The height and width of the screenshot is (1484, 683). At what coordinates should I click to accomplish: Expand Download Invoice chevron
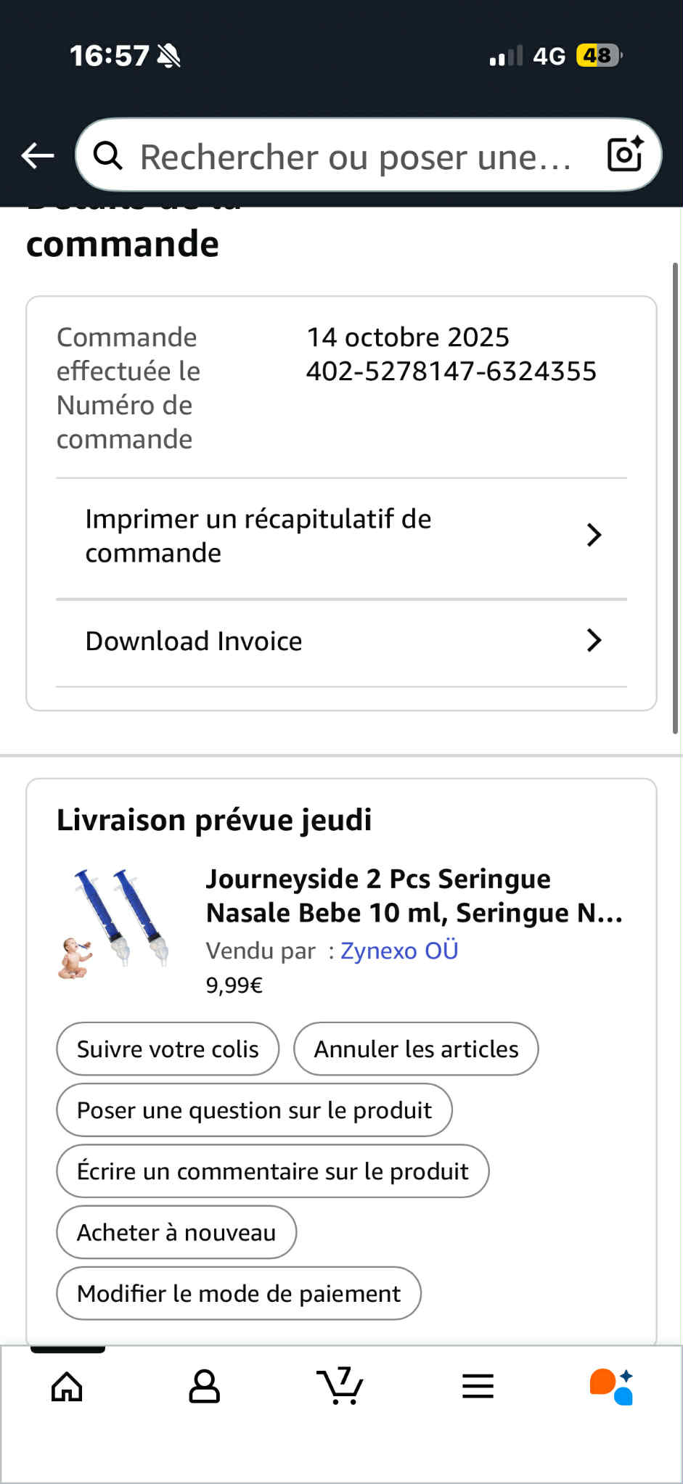tap(594, 641)
